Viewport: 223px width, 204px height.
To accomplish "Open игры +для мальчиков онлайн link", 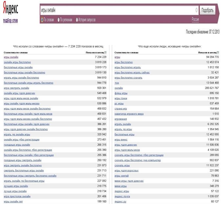I will point(21,98).
